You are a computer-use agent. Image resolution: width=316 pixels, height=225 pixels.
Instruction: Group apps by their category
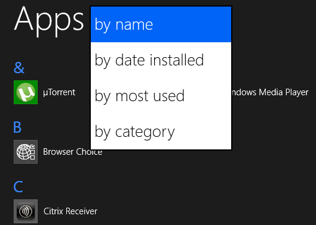pyautogui.click(x=161, y=132)
